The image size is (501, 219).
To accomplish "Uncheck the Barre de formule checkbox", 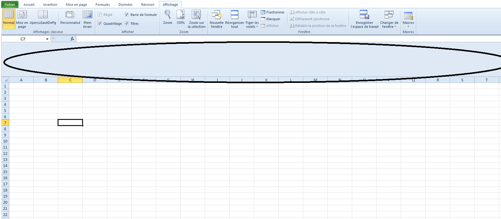I will point(127,15).
